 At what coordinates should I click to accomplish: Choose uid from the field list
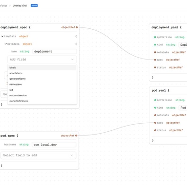[42, 90]
